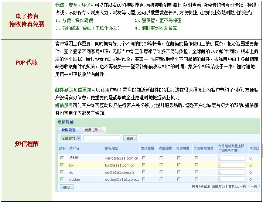Click the 收信提醒 column header

point(165,148)
